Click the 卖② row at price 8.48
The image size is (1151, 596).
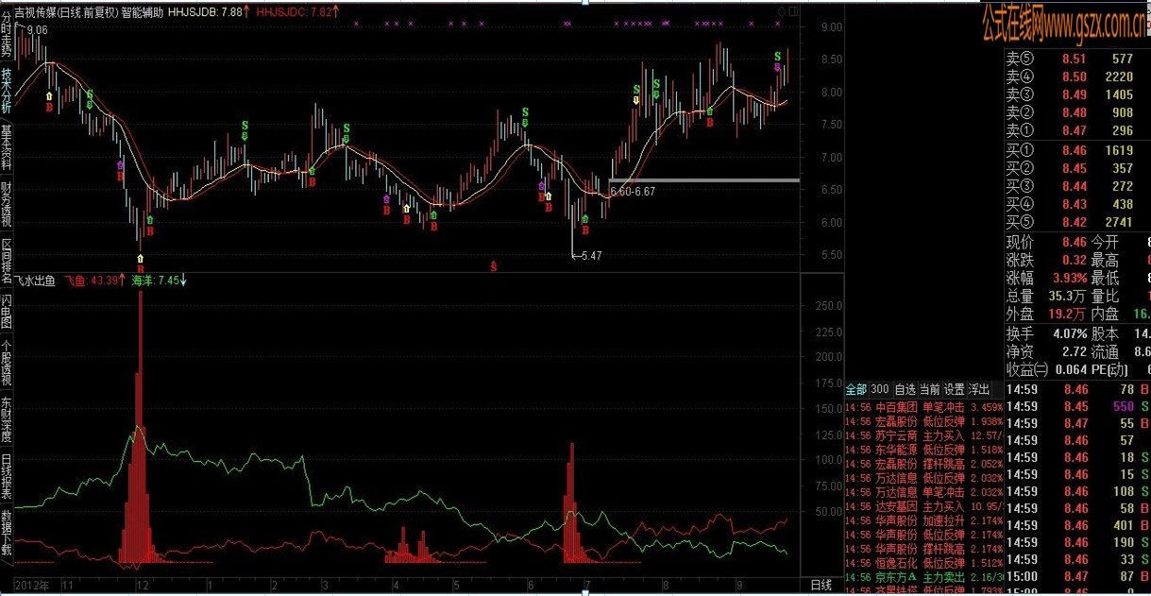[x=1076, y=112]
